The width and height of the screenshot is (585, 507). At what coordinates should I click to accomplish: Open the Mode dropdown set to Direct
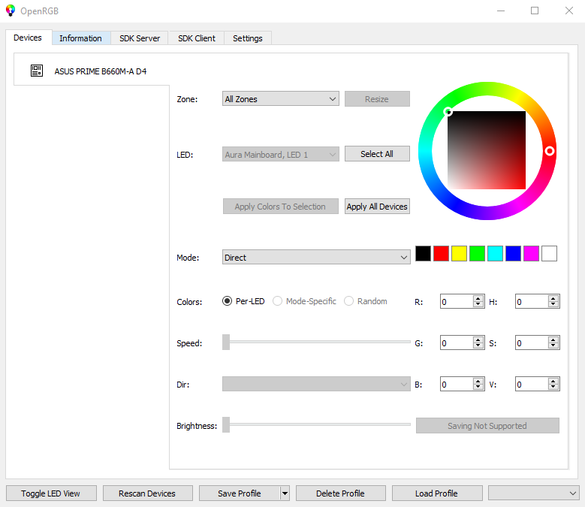pos(316,258)
